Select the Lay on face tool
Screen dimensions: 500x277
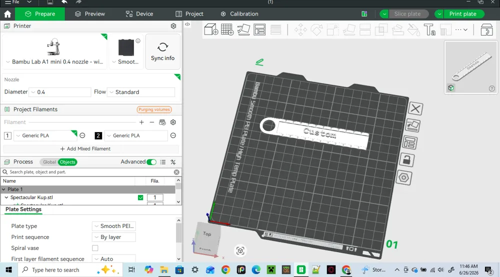pos(349,30)
